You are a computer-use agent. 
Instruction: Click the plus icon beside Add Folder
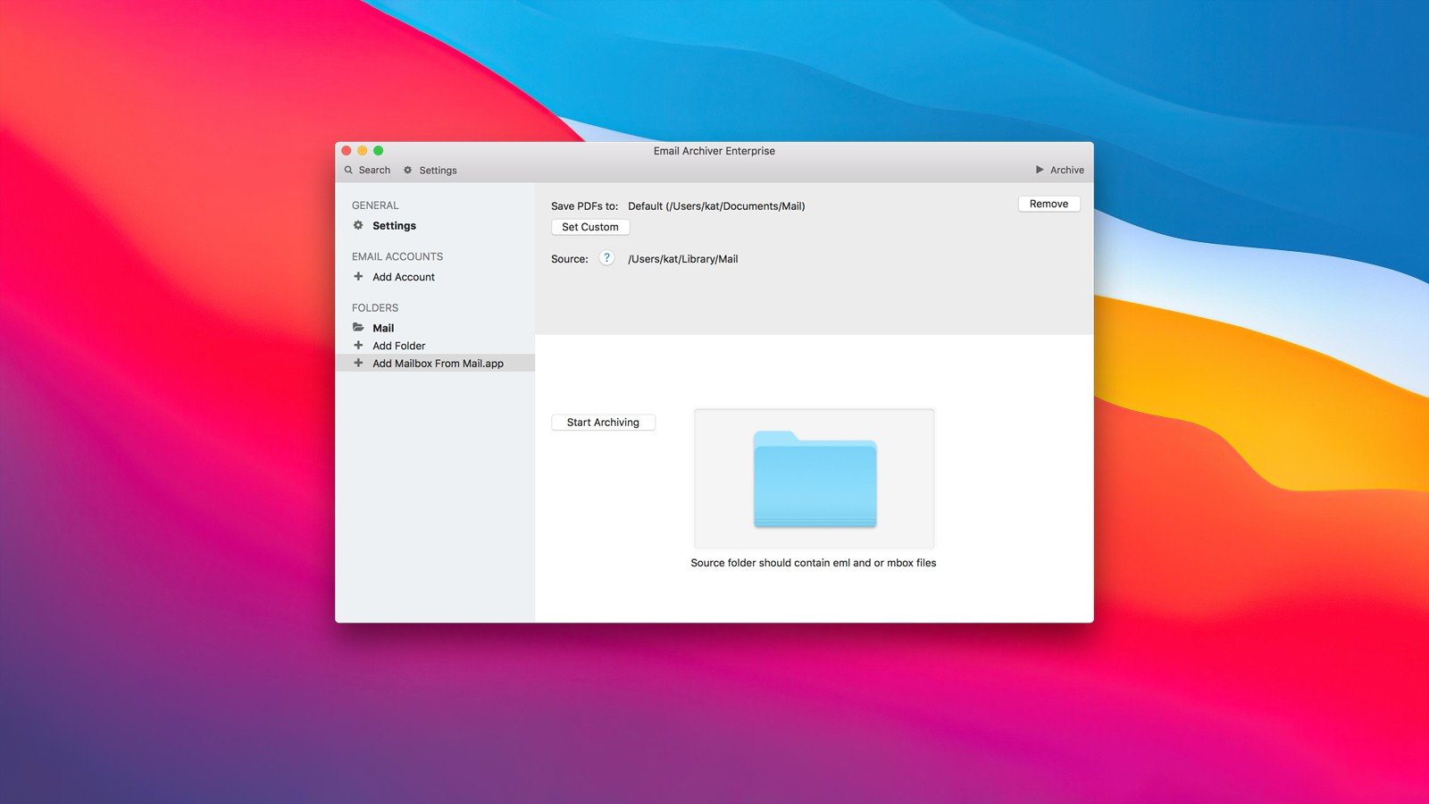tap(358, 346)
